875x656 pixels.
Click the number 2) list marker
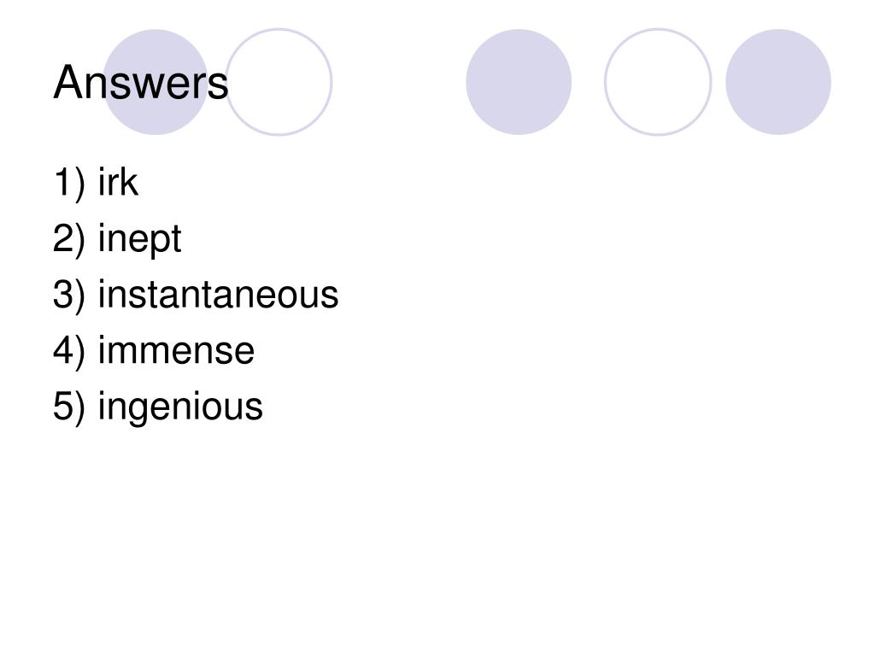tap(69, 239)
